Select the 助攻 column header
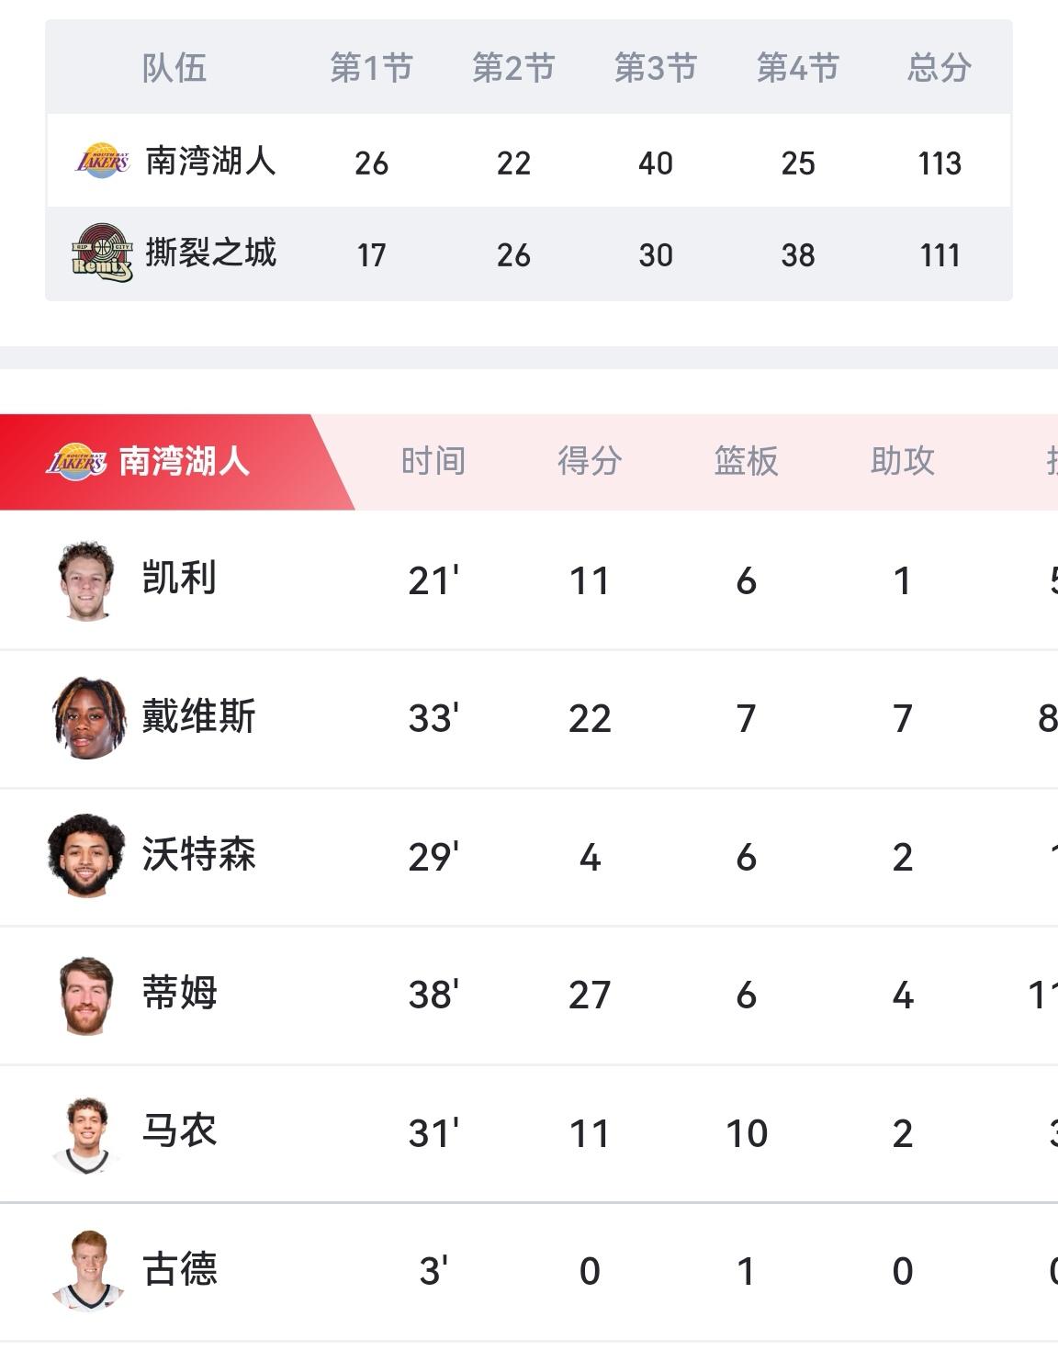 tap(902, 462)
